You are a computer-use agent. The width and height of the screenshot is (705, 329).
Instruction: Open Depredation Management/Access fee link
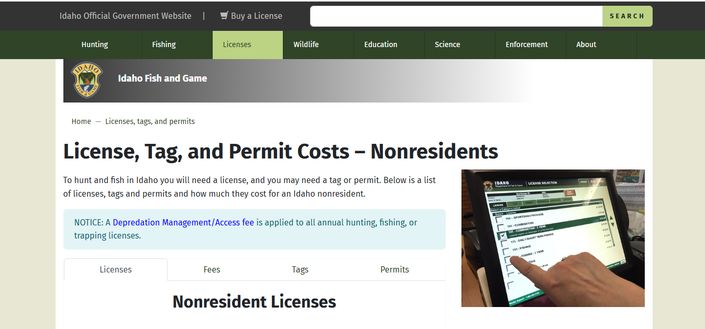(x=183, y=222)
